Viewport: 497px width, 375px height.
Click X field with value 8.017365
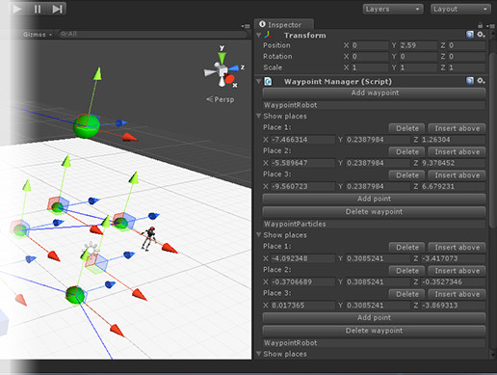click(302, 306)
